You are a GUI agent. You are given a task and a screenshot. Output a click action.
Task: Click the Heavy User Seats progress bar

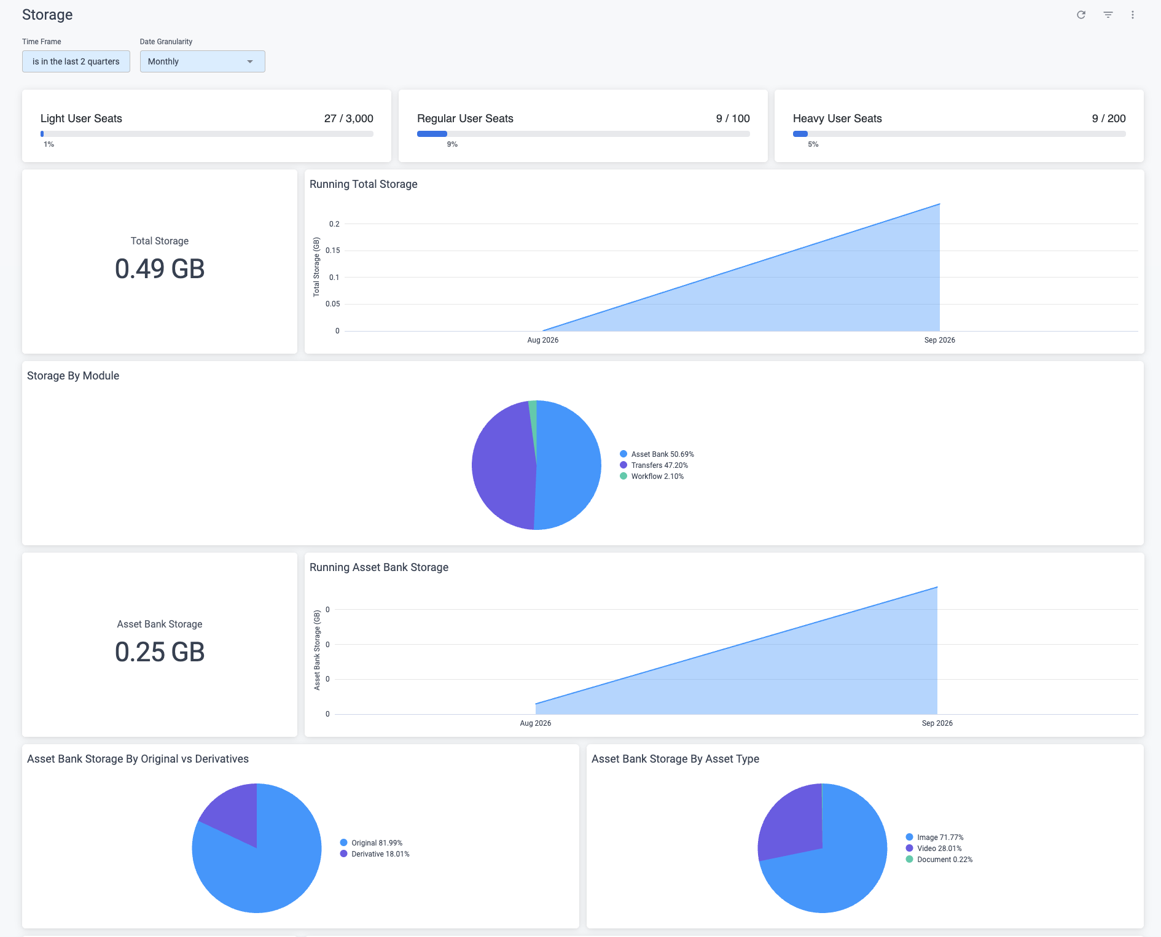pyautogui.click(x=960, y=134)
